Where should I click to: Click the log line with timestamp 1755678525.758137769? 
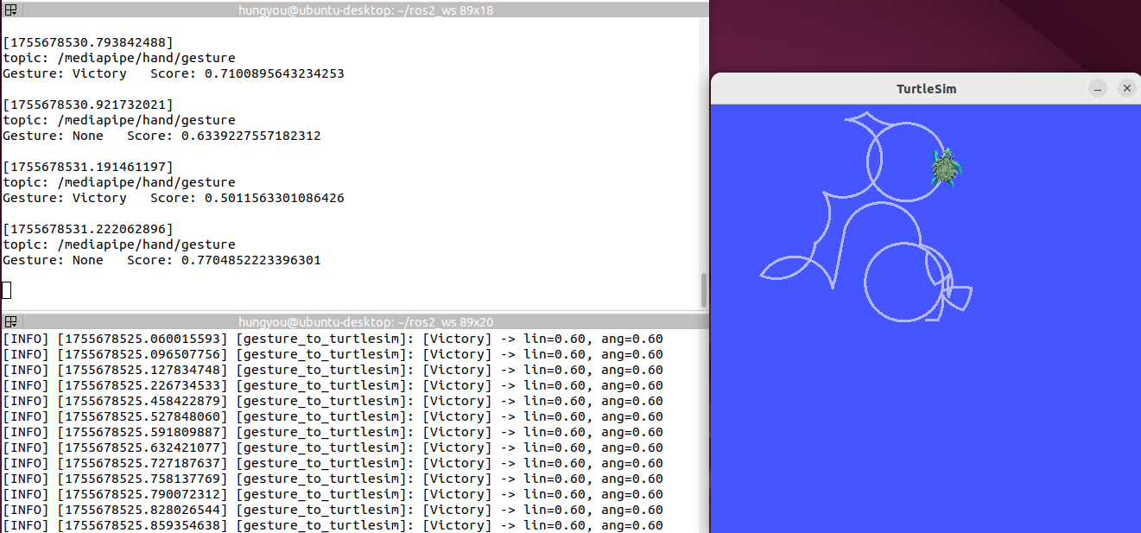(333, 479)
